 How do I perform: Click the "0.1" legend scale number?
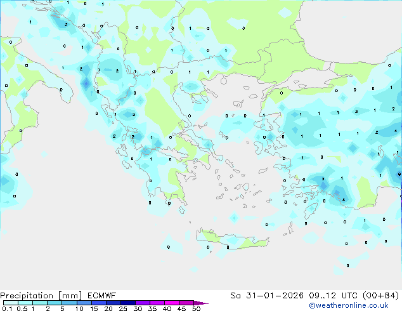[7, 308]
